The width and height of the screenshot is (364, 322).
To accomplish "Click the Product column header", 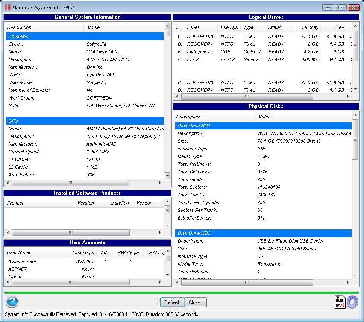I will [39, 203].
